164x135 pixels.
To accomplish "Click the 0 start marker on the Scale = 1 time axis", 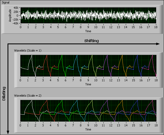I will 20,81.
